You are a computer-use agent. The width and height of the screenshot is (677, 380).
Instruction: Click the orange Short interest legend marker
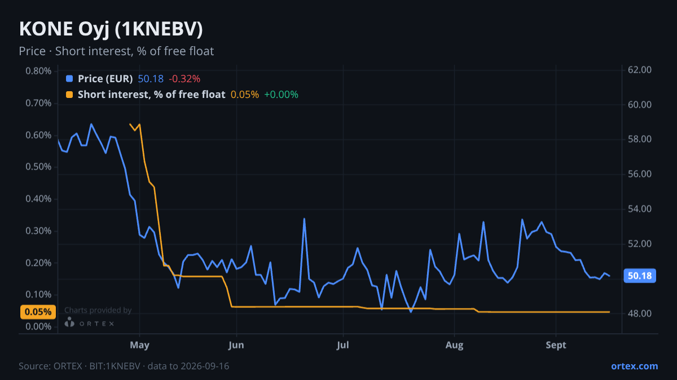coord(69,95)
